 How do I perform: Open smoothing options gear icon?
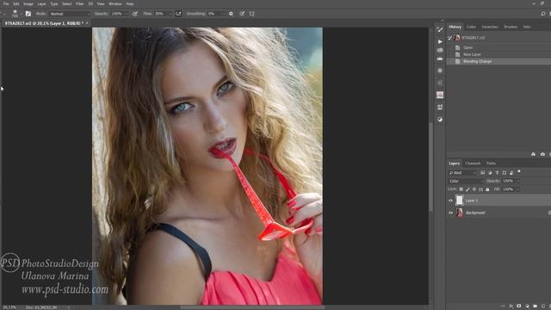point(231,14)
